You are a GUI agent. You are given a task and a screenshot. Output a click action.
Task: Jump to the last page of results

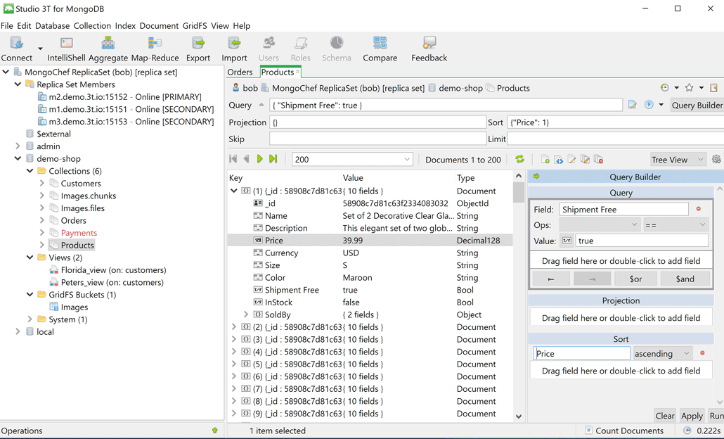click(x=273, y=159)
